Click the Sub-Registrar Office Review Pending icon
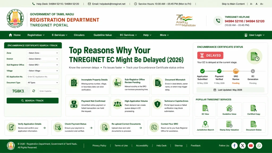Viewport: 272px width, 153px height. click(x=117, y=83)
